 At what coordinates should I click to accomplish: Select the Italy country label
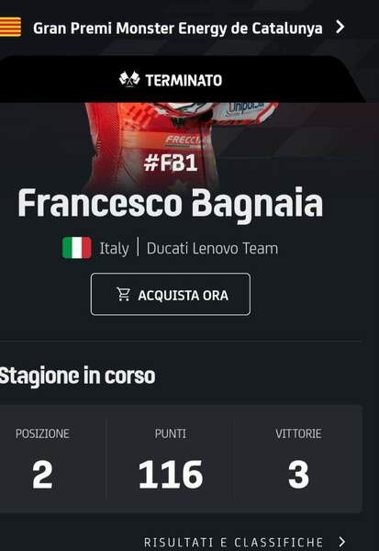pyautogui.click(x=114, y=249)
